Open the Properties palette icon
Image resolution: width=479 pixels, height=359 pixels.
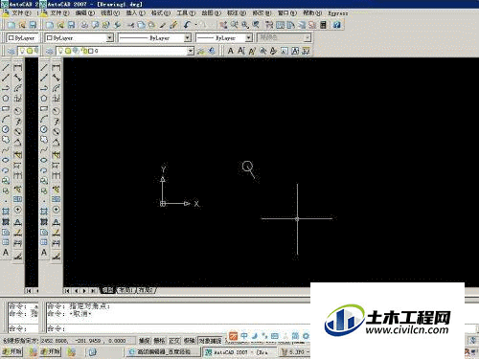click(269, 25)
